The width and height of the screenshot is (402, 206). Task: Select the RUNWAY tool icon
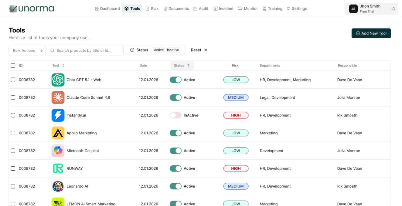(58, 168)
